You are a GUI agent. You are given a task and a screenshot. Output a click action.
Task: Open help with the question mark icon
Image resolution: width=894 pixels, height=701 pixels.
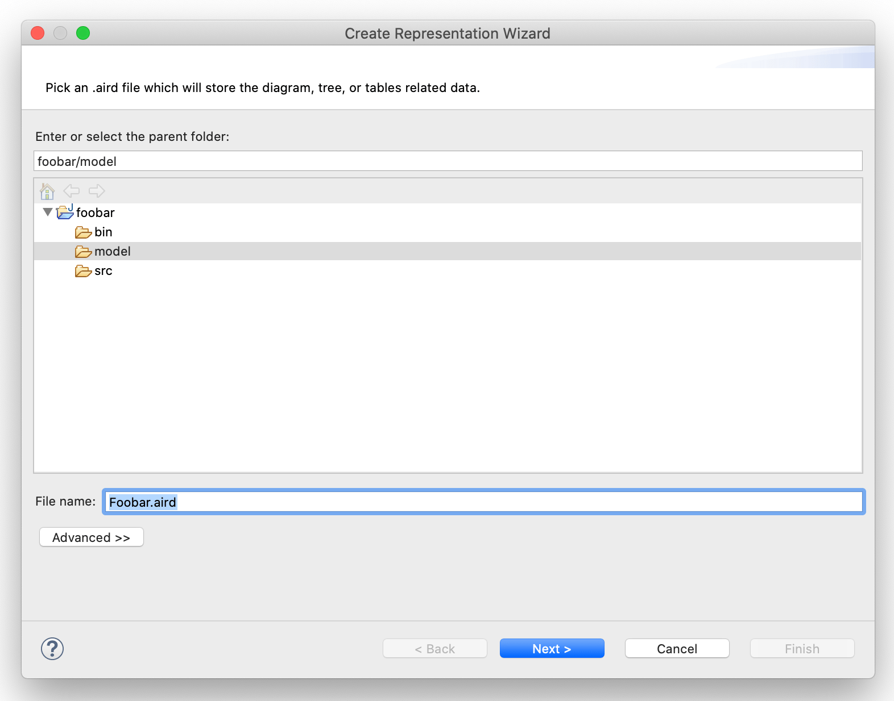point(52,649)
